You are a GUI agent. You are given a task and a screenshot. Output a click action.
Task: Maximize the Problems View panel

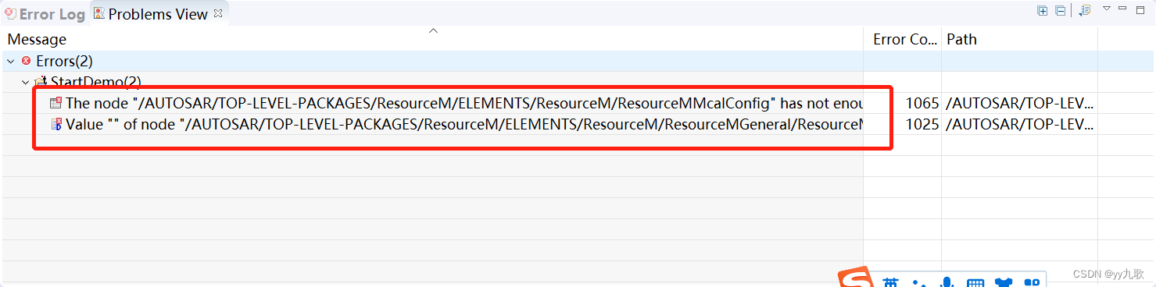coord(1140,9)
